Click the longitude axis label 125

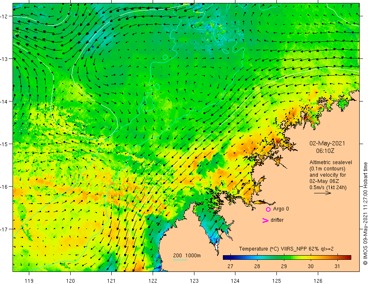coord(277,281)
